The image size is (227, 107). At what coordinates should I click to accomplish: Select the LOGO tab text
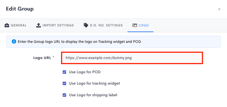144,25
